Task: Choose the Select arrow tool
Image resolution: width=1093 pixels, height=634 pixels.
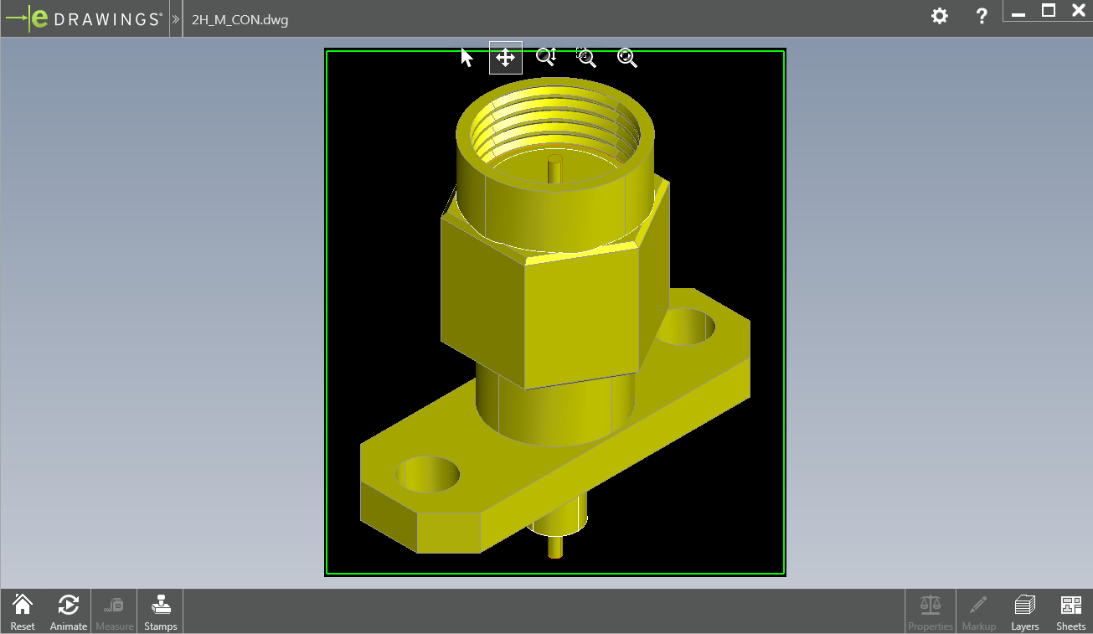Action: coord(467,57)
